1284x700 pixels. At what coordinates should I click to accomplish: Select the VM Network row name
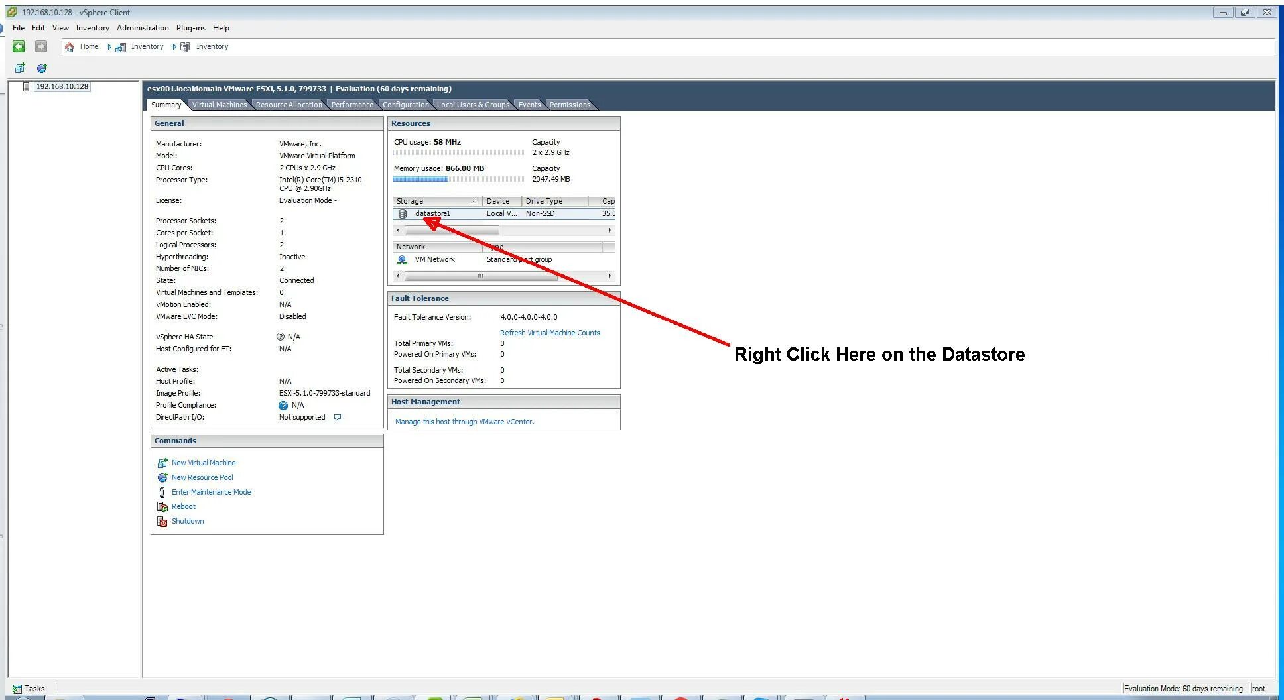point(435,260)
